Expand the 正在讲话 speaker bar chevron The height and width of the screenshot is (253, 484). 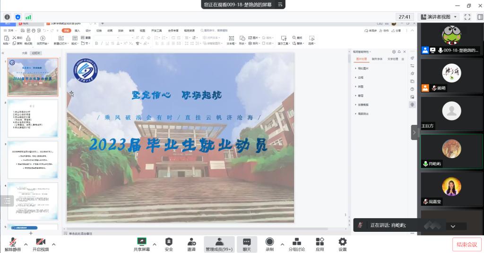coord(453,226)
